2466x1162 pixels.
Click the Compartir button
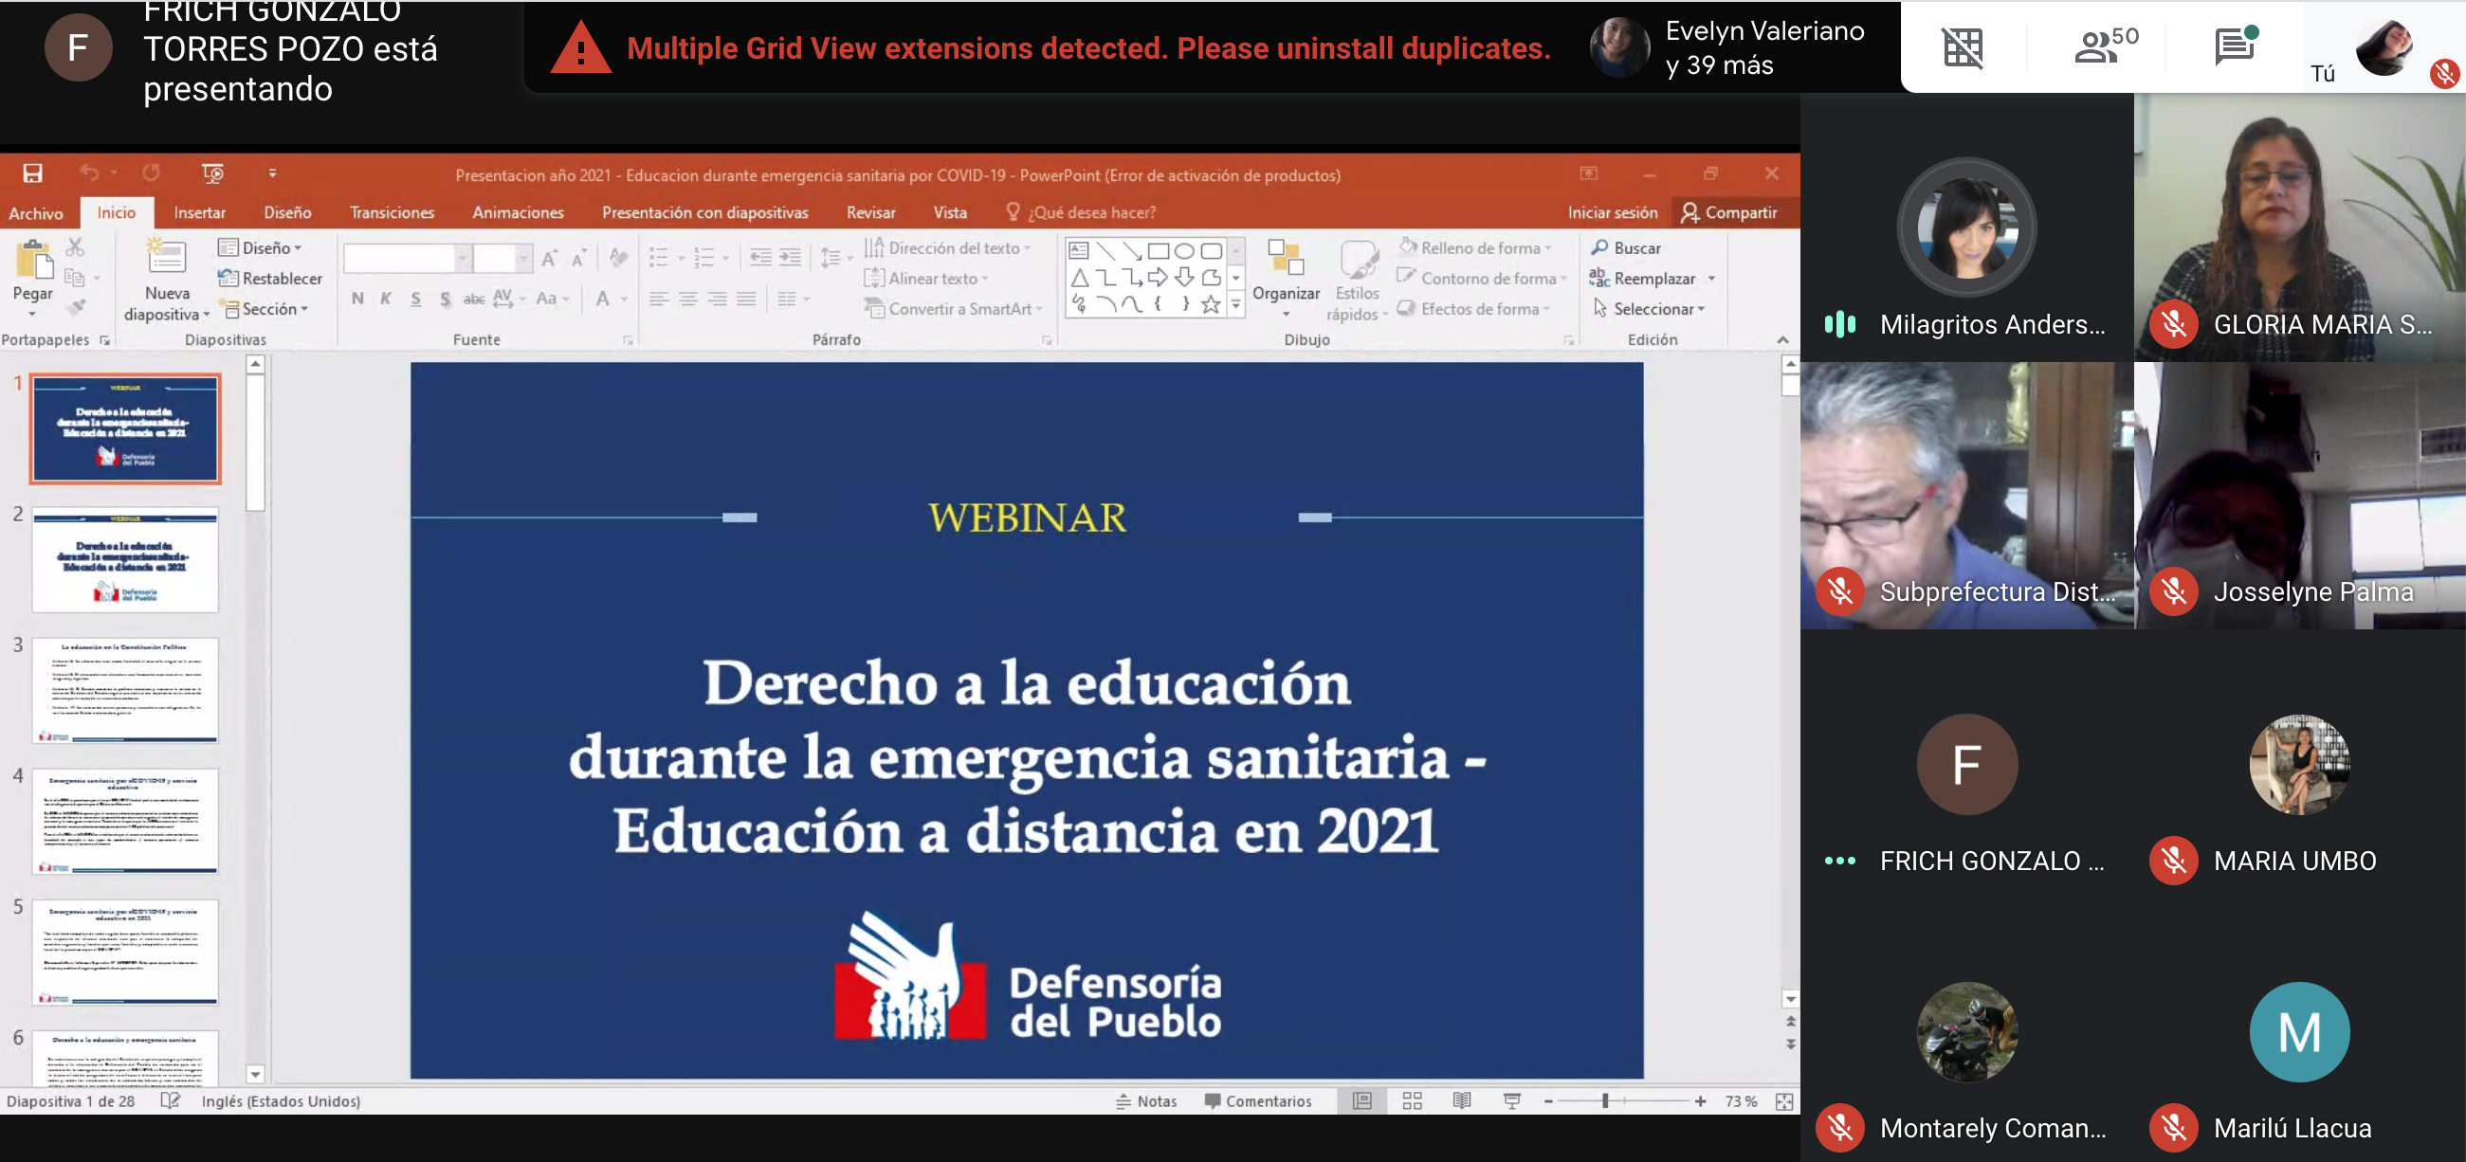1729,212
